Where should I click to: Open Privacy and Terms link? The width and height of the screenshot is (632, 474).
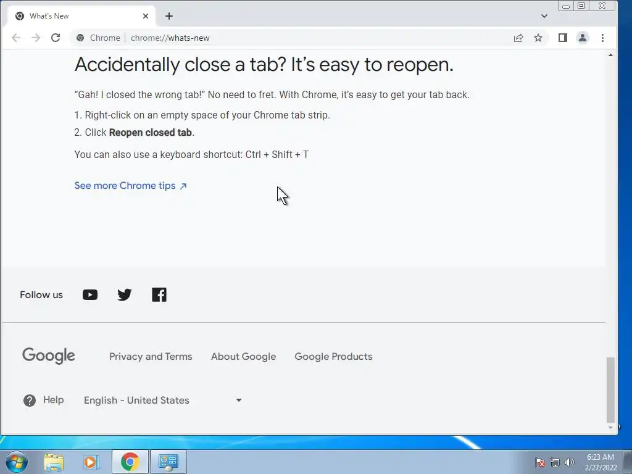(x=151, y=357)
